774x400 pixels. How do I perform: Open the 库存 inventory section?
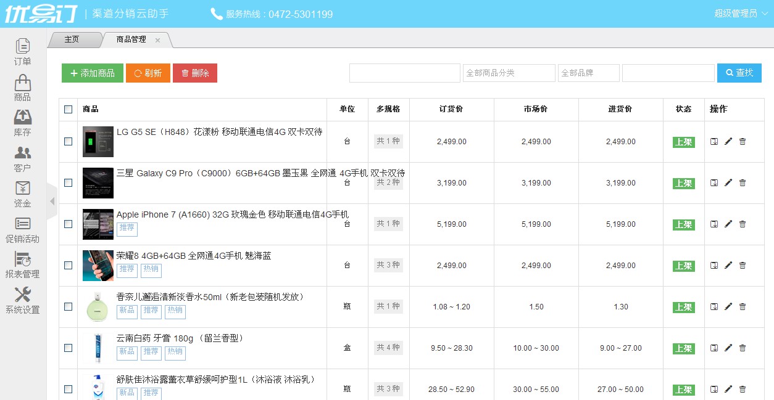23,123
